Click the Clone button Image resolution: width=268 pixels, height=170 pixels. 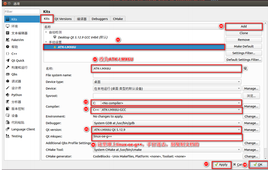click(244, 33)
